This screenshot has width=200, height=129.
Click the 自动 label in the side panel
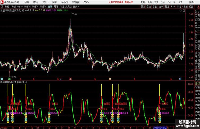tap(197, 83)
